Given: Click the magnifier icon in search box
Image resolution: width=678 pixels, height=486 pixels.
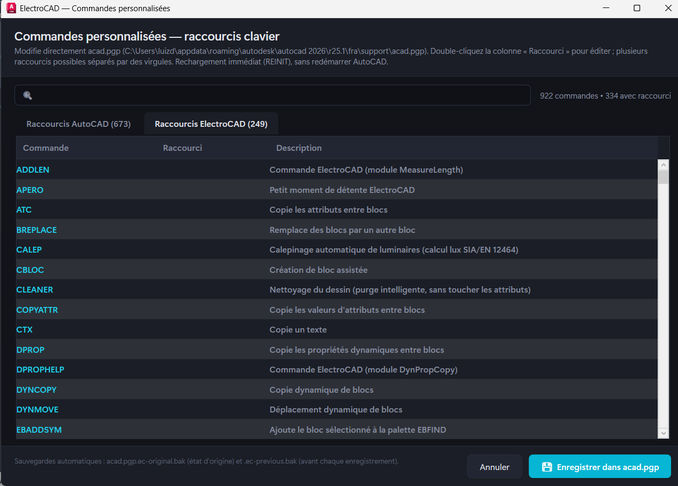Looking at the screenshot, I should coord(28,95).
